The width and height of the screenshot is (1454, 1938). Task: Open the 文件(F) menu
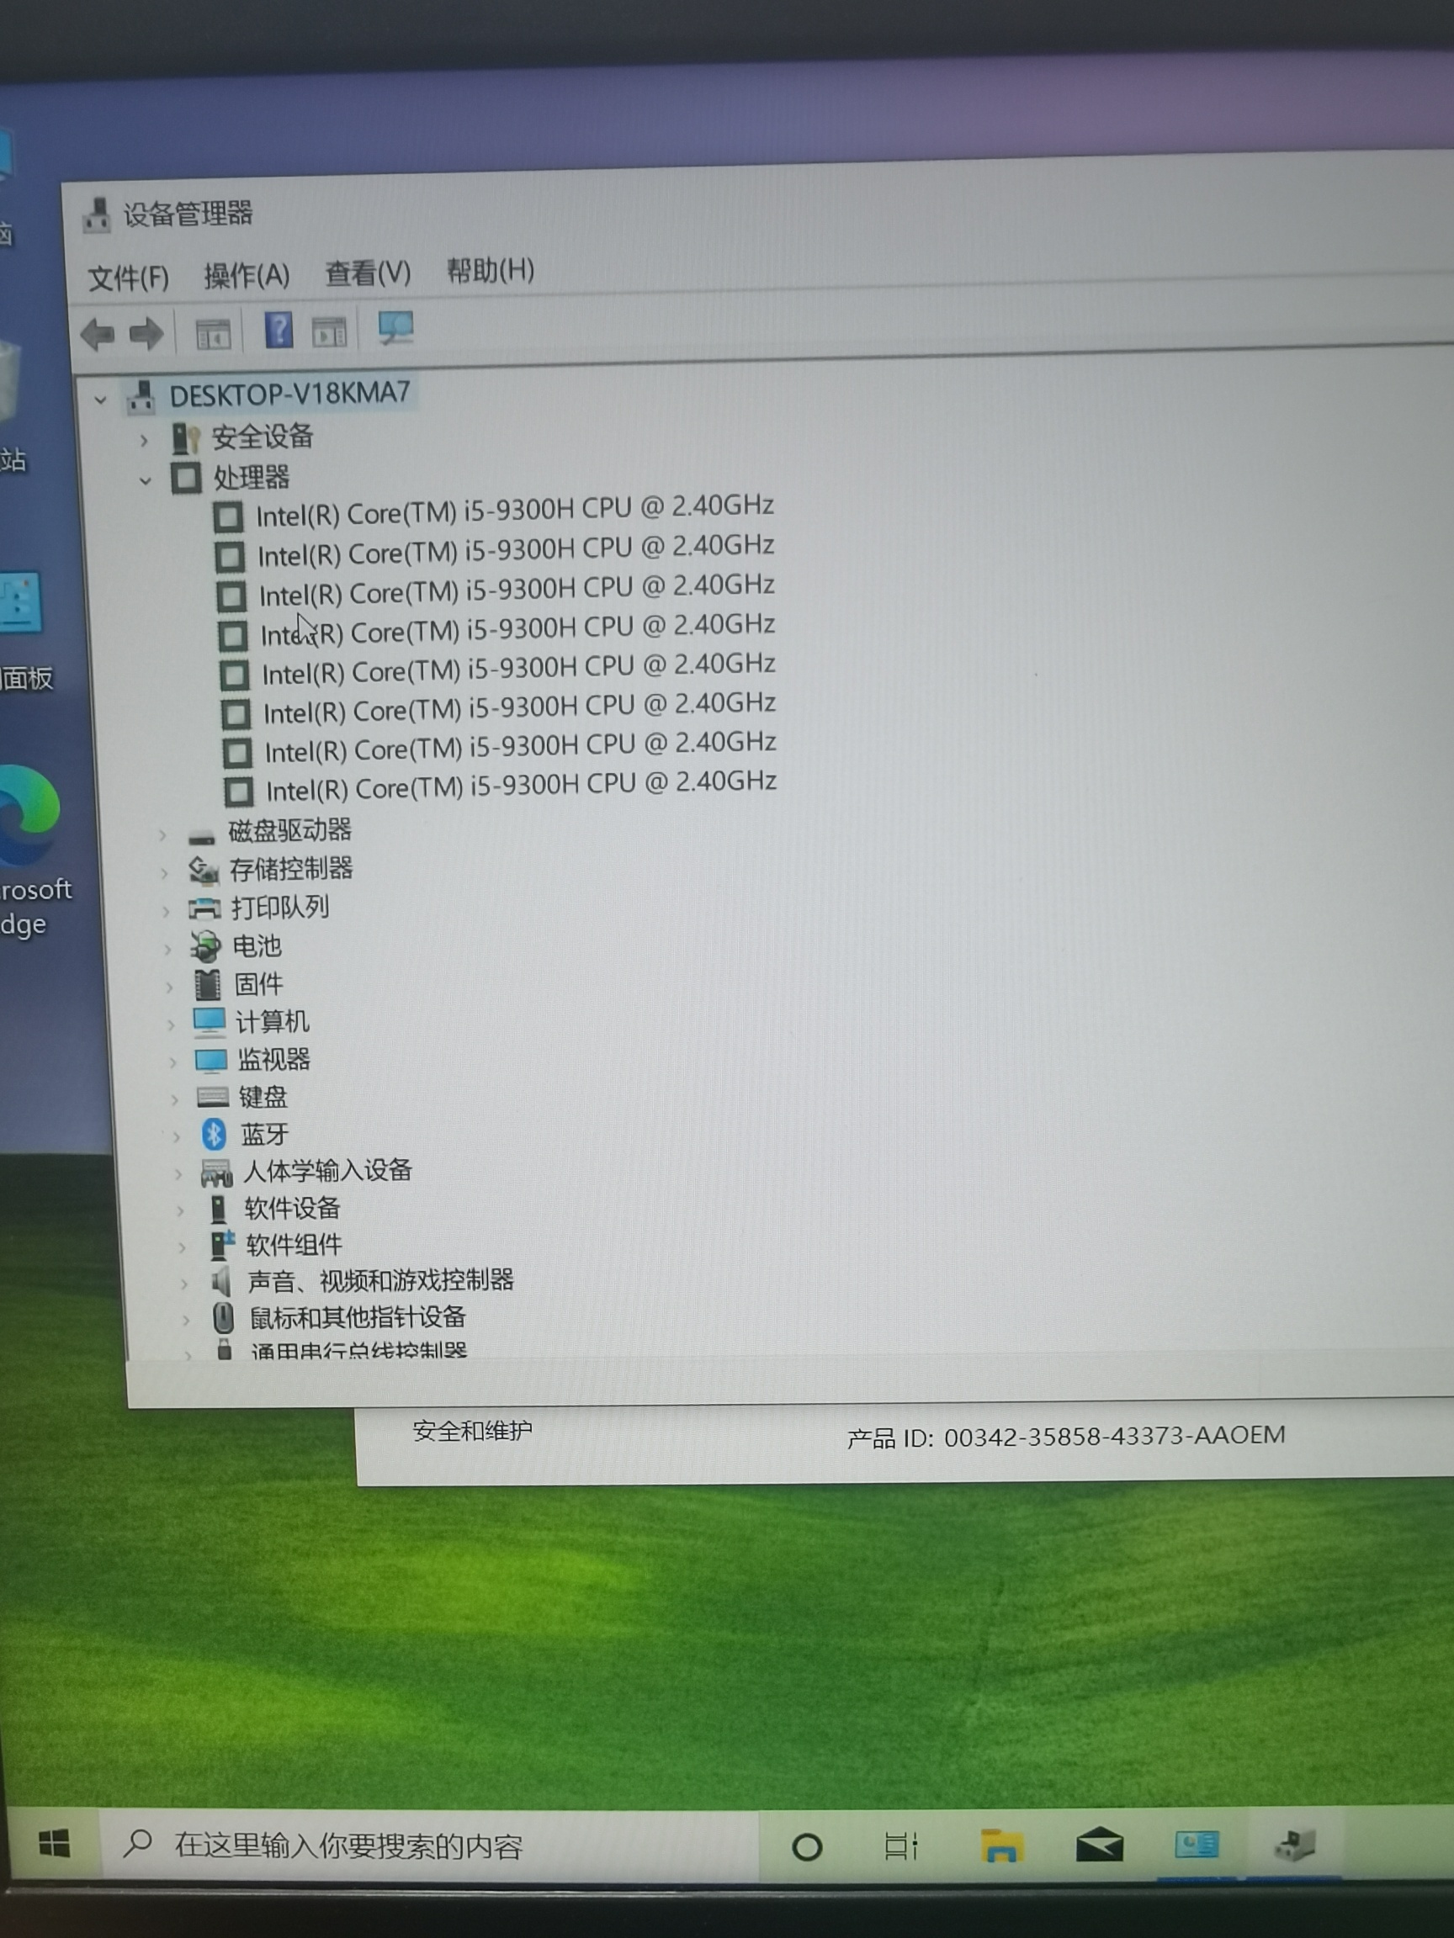coord(129,278)
